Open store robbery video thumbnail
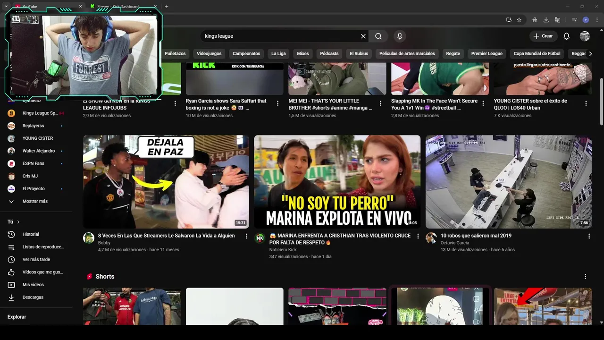This screenshot has height=340, width=604. tap(508, 182)
